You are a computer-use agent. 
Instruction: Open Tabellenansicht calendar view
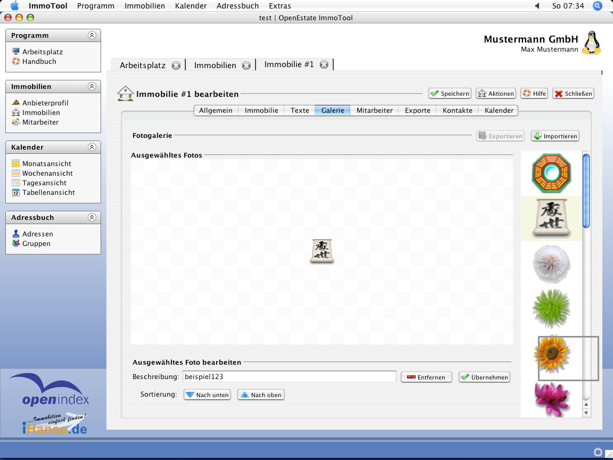click(48, 193)
